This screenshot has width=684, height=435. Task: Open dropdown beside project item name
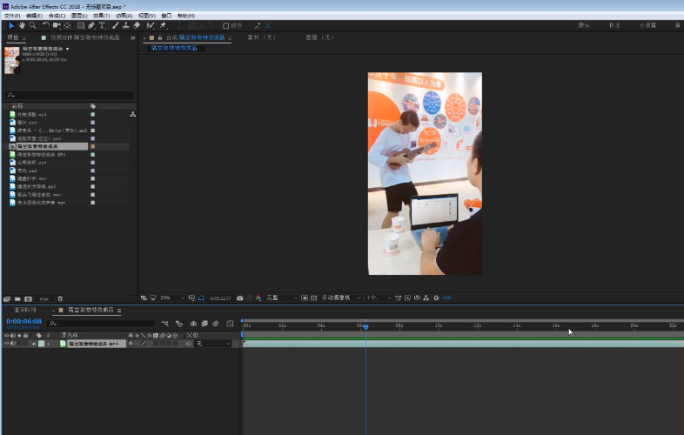pos(67,49)
